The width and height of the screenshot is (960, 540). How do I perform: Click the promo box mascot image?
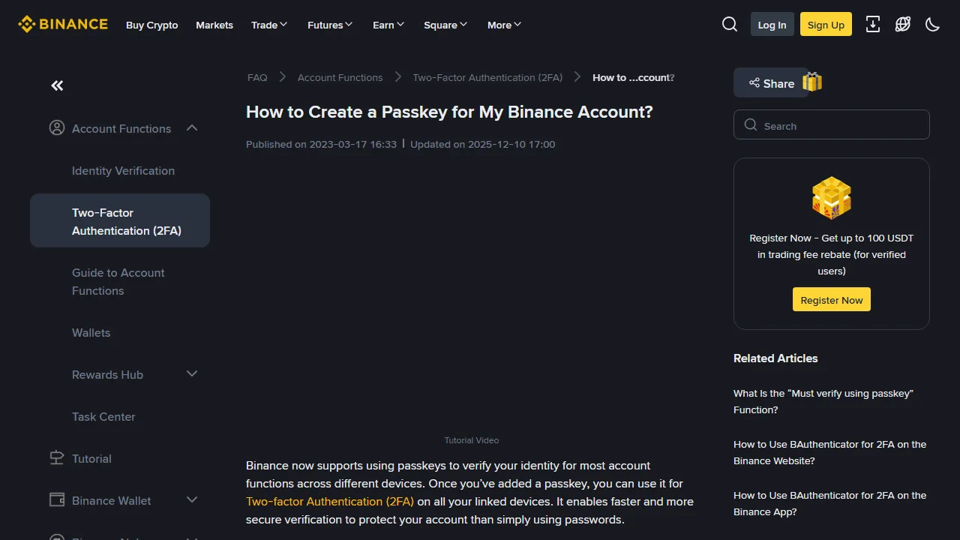832,198
